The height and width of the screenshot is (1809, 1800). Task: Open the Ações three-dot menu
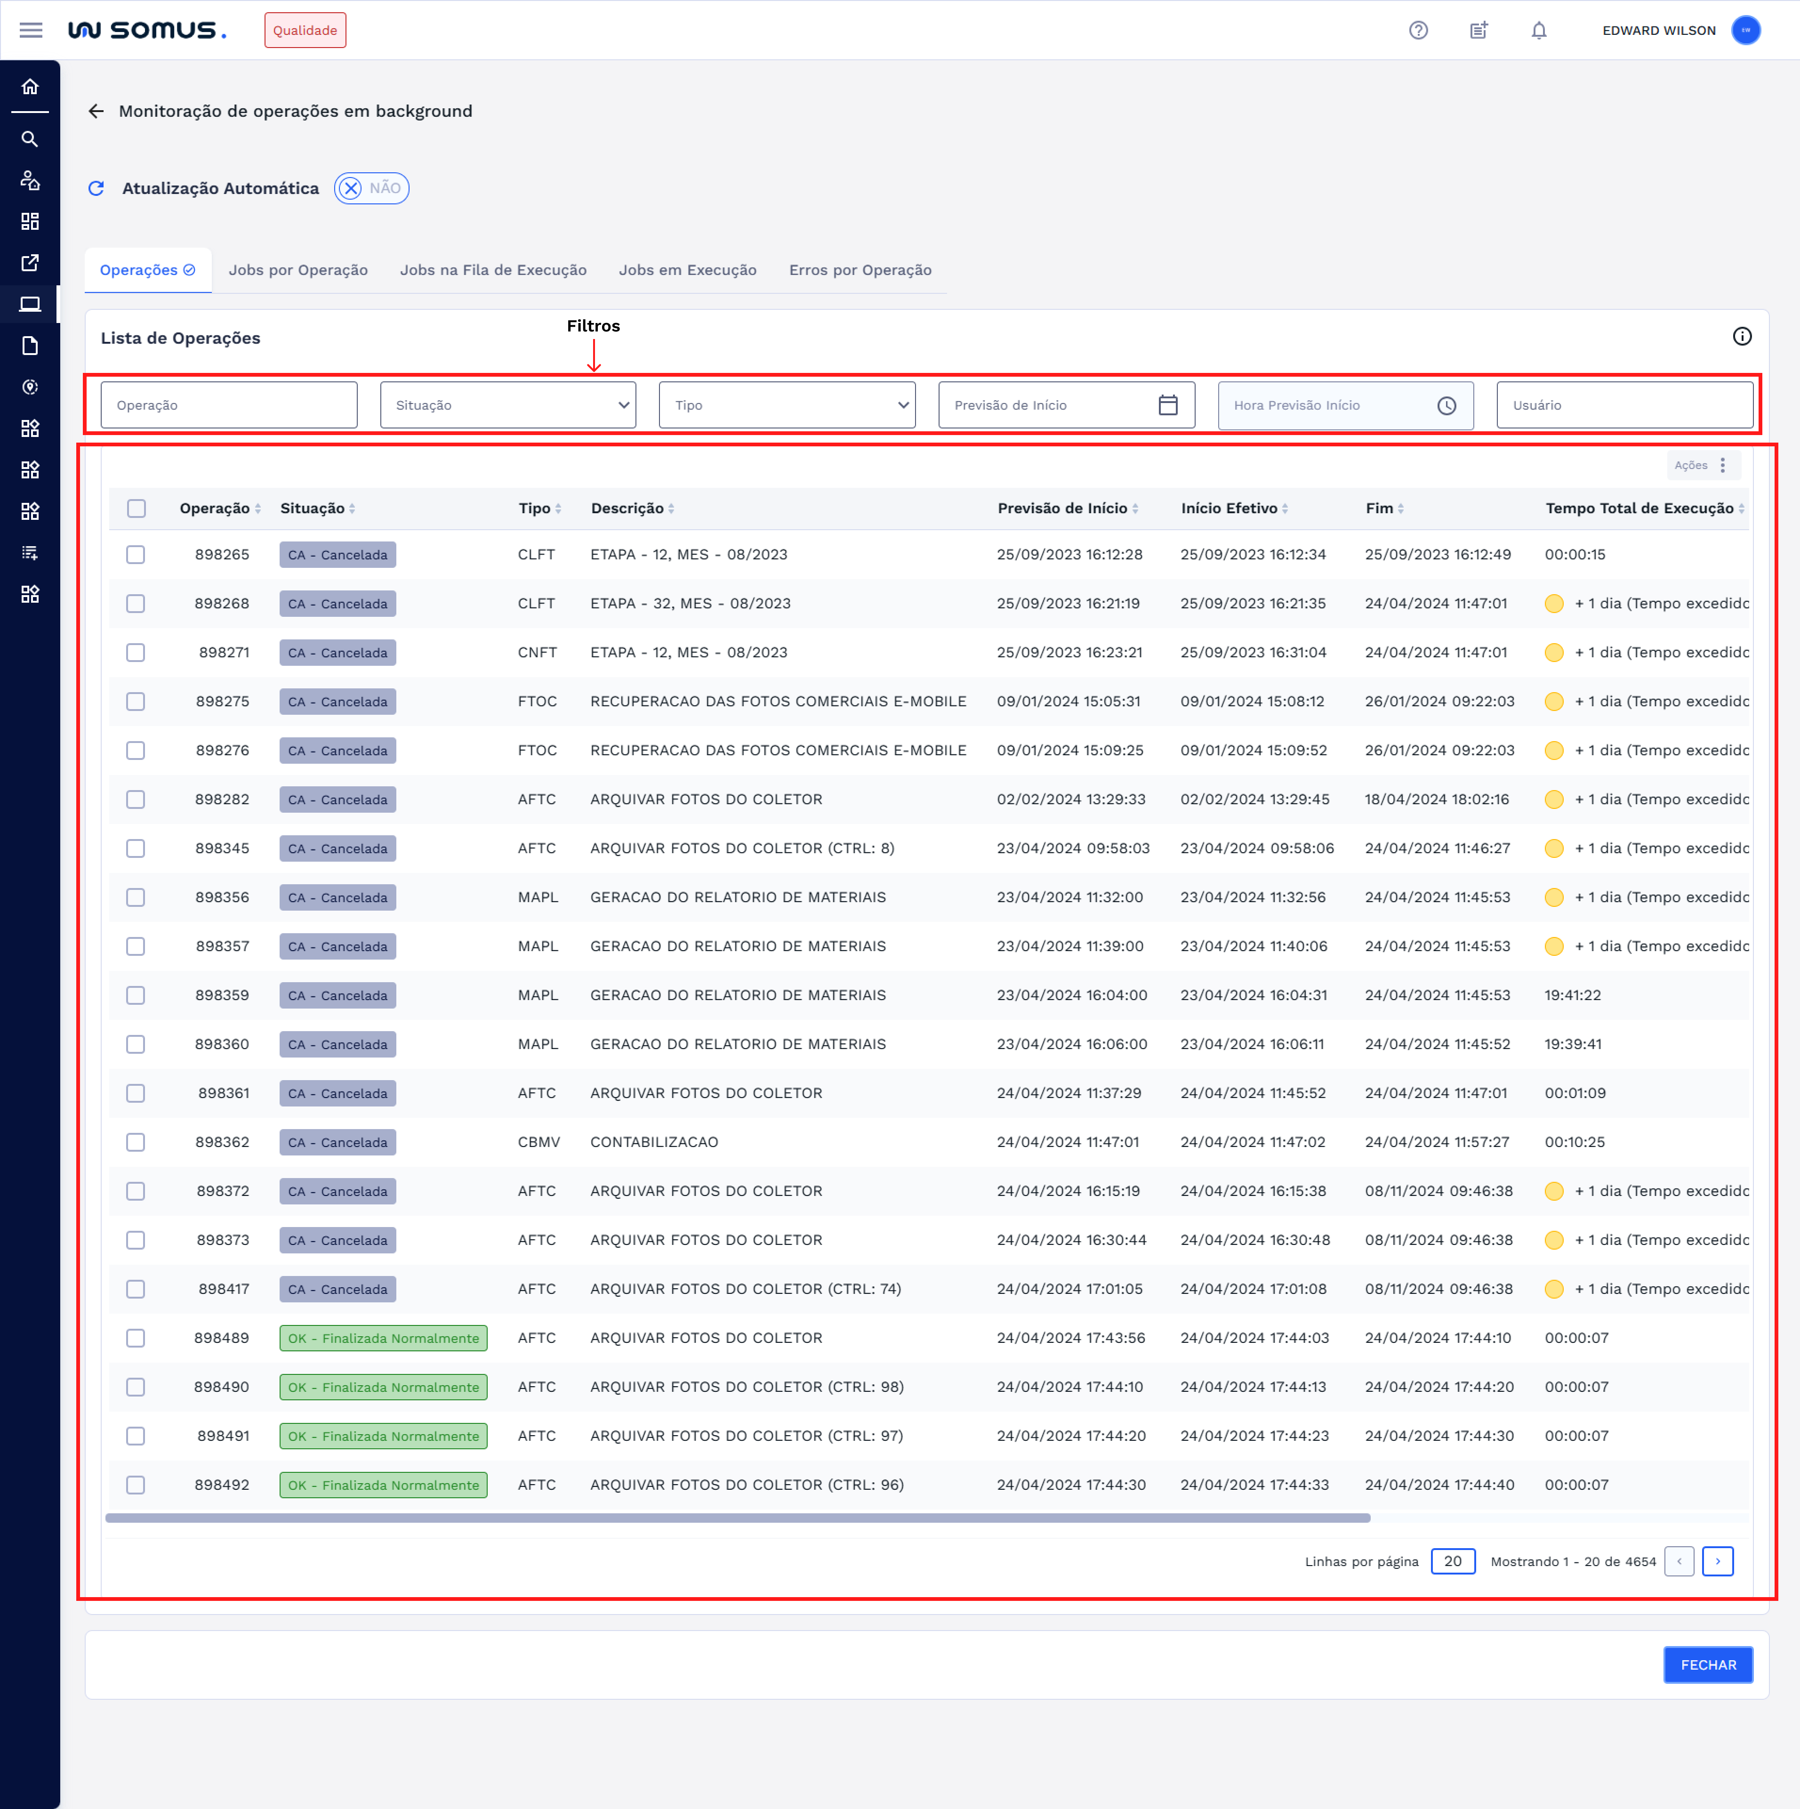1721,465
